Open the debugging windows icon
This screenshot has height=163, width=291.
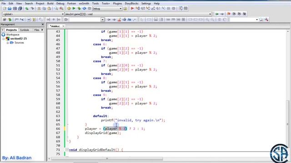(x=181, y=9)
